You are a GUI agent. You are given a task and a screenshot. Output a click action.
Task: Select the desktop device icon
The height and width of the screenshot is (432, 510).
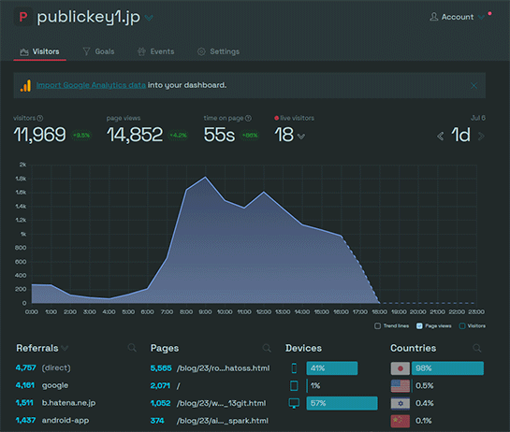(x=294, y=403)
